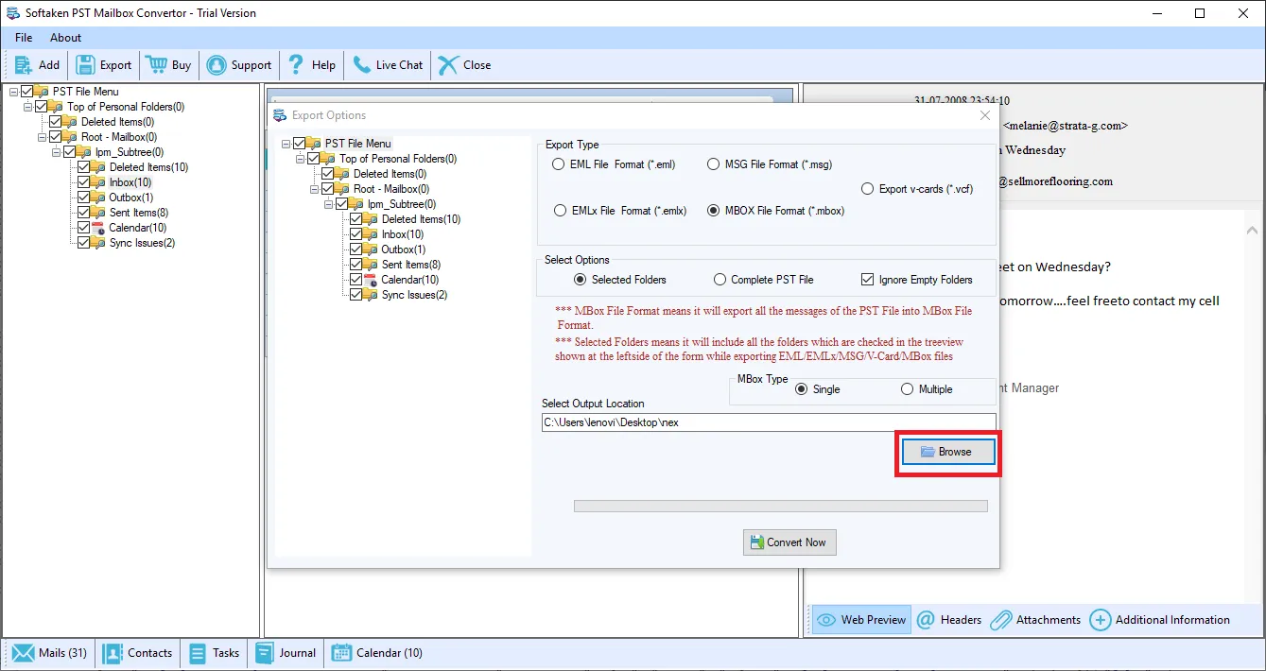Open the File menu
Image resolution: width=1266 pixels, height=671 pixels.
pyautogui.click(x=24, y=38)
